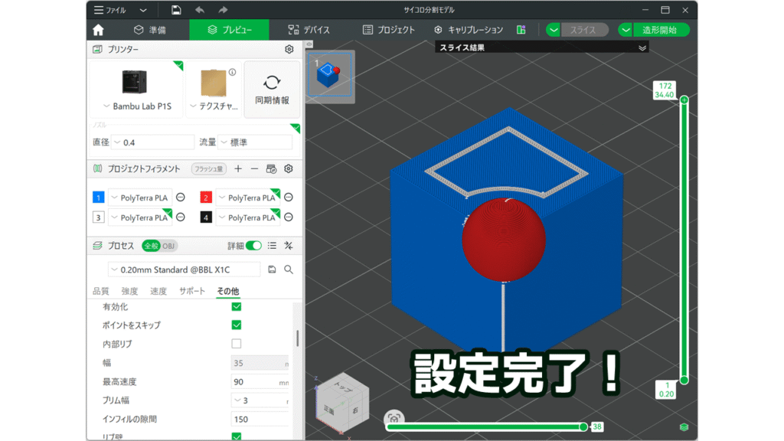Open printer settings gear icon
The height and width of the screenshot is (441, 784).
coord(289,49)
